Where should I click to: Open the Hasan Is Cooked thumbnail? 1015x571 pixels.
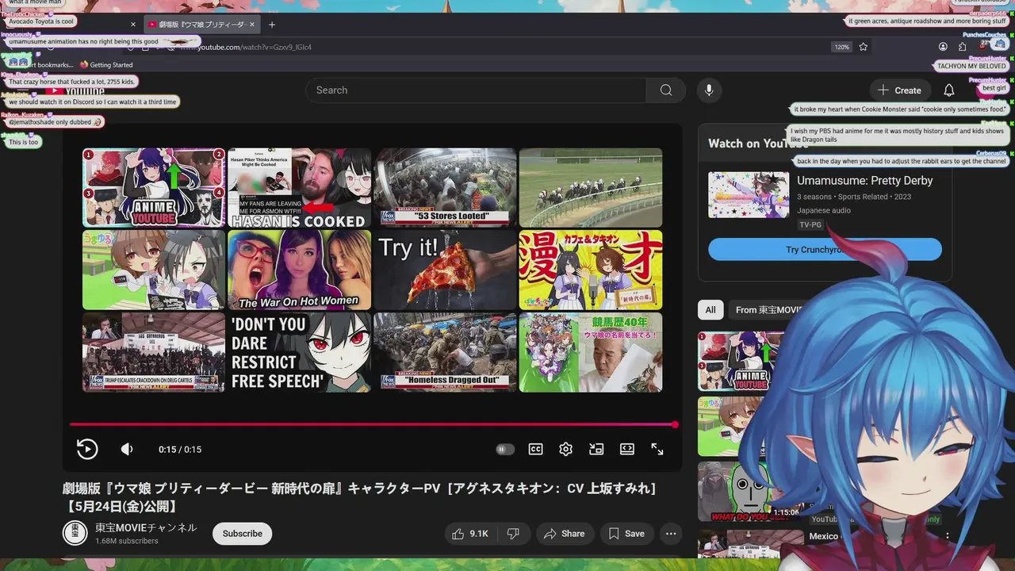pyautogui.click(x=299, y=188)
